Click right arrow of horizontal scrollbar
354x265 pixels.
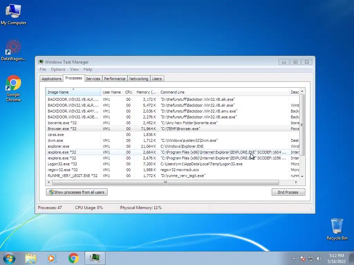tap(296, 182)
